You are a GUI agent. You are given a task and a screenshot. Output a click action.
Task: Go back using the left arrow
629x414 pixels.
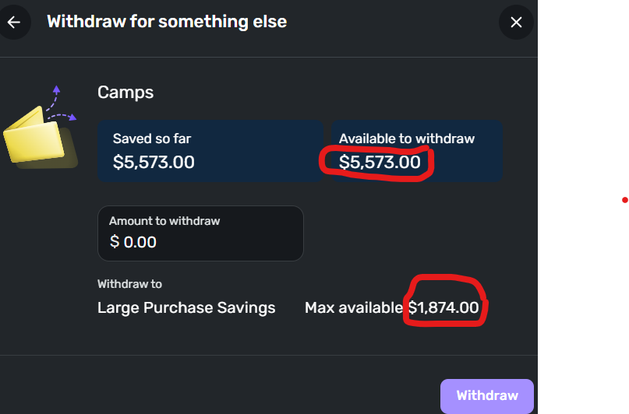pyautogui.click(x=13, y=22)
